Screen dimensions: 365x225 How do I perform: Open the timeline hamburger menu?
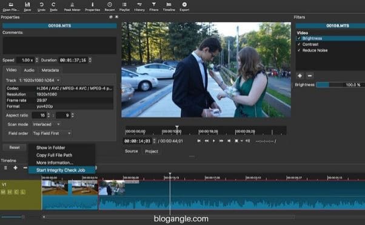point(5,168)
